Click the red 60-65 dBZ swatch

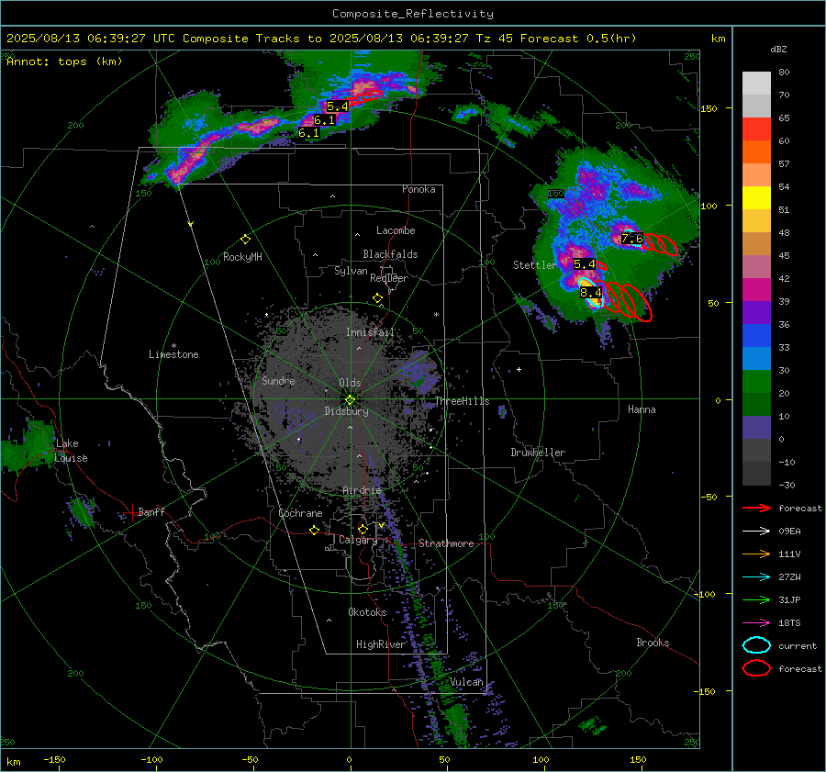[x=756, y=129]
